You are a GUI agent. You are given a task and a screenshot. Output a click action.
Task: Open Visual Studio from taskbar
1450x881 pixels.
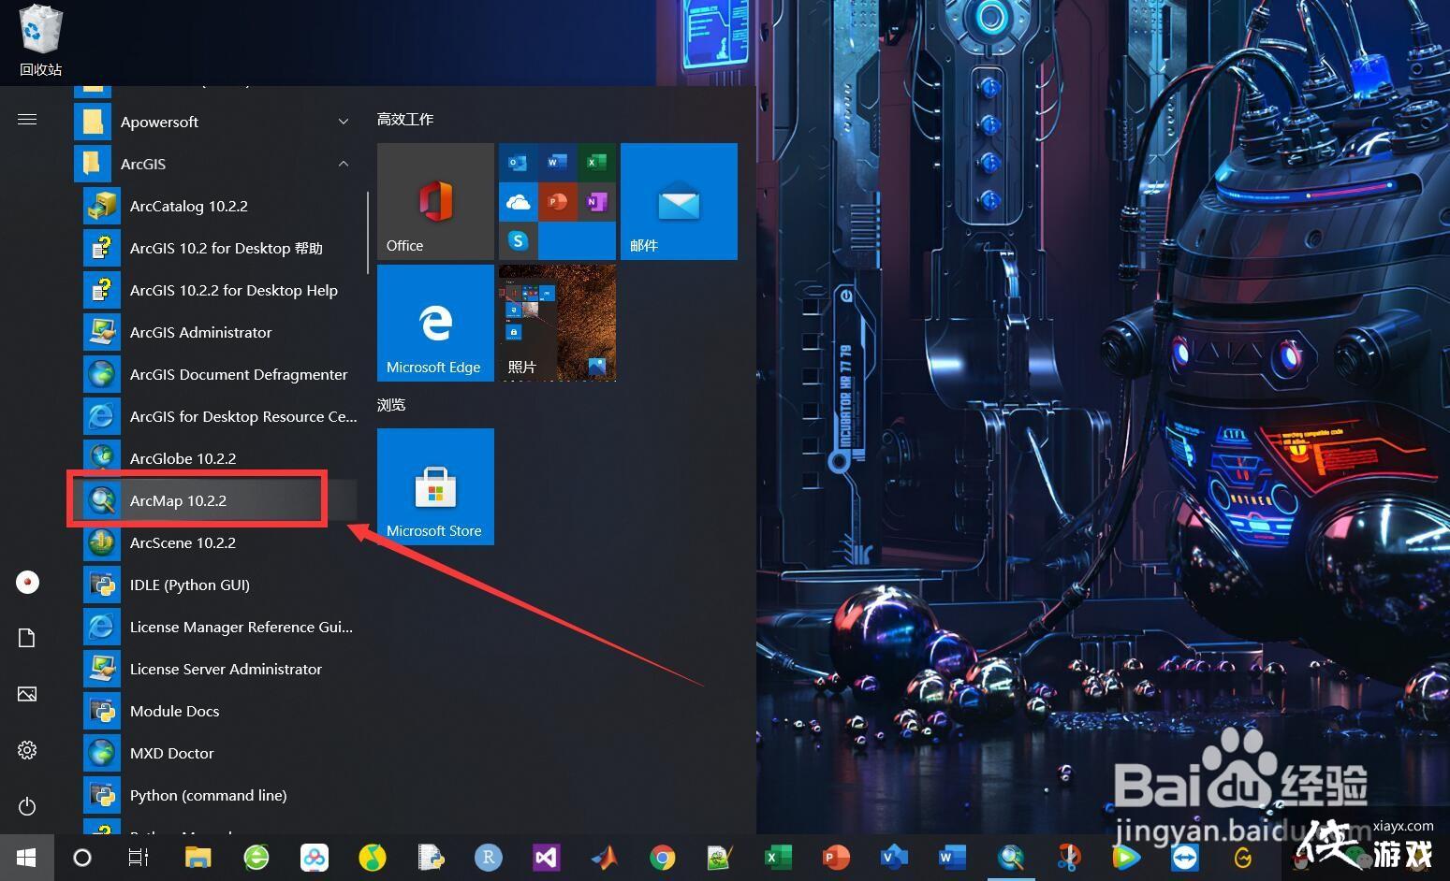[x=547, y=858]
